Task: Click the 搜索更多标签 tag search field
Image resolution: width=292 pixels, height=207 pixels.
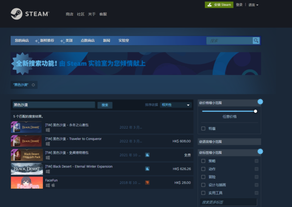Action: pos(228,202)
